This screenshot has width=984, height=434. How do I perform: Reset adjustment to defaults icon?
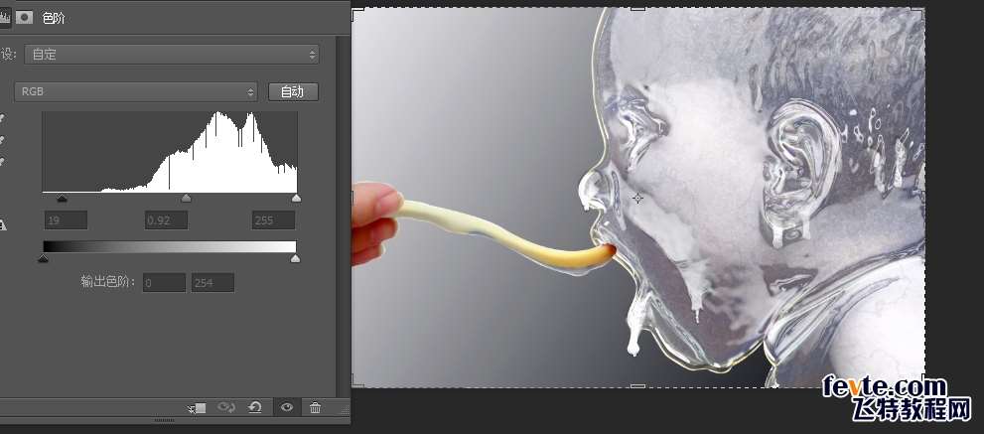tap(255, 407)
